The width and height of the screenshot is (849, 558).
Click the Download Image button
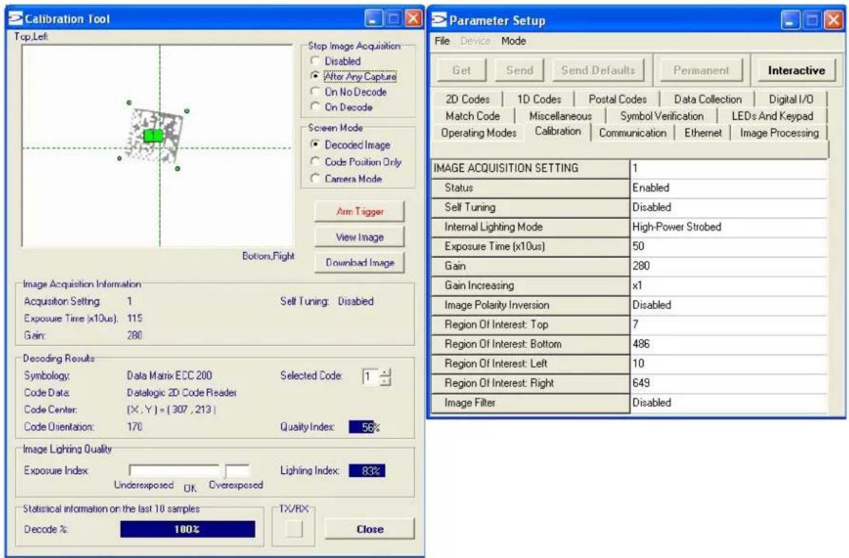[x=359, y=262]
